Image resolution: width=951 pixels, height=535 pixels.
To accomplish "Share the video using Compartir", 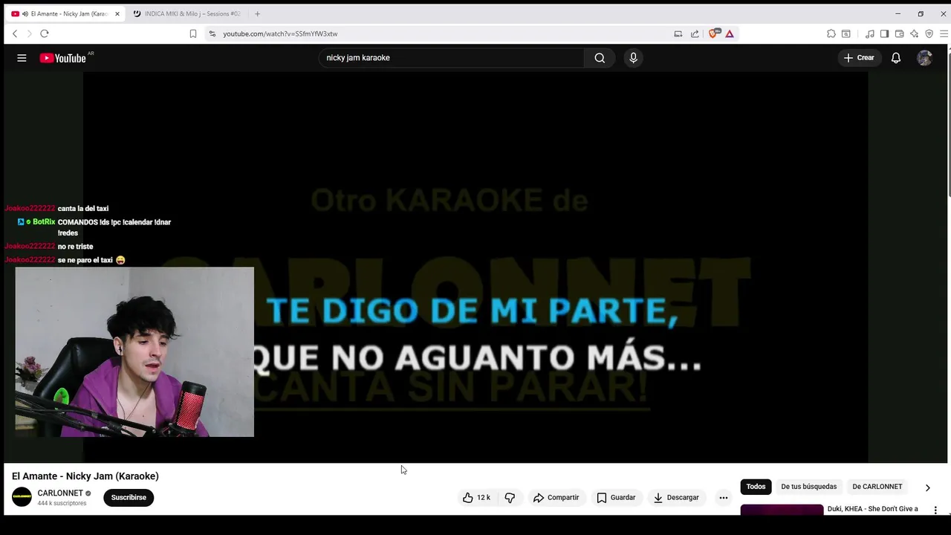I will [556, 498].
